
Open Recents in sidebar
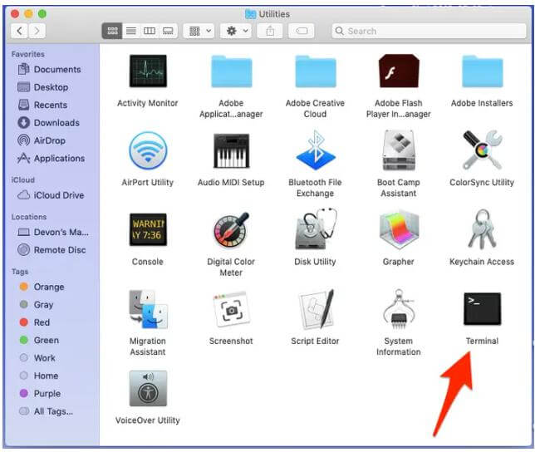tap(42, 105)
